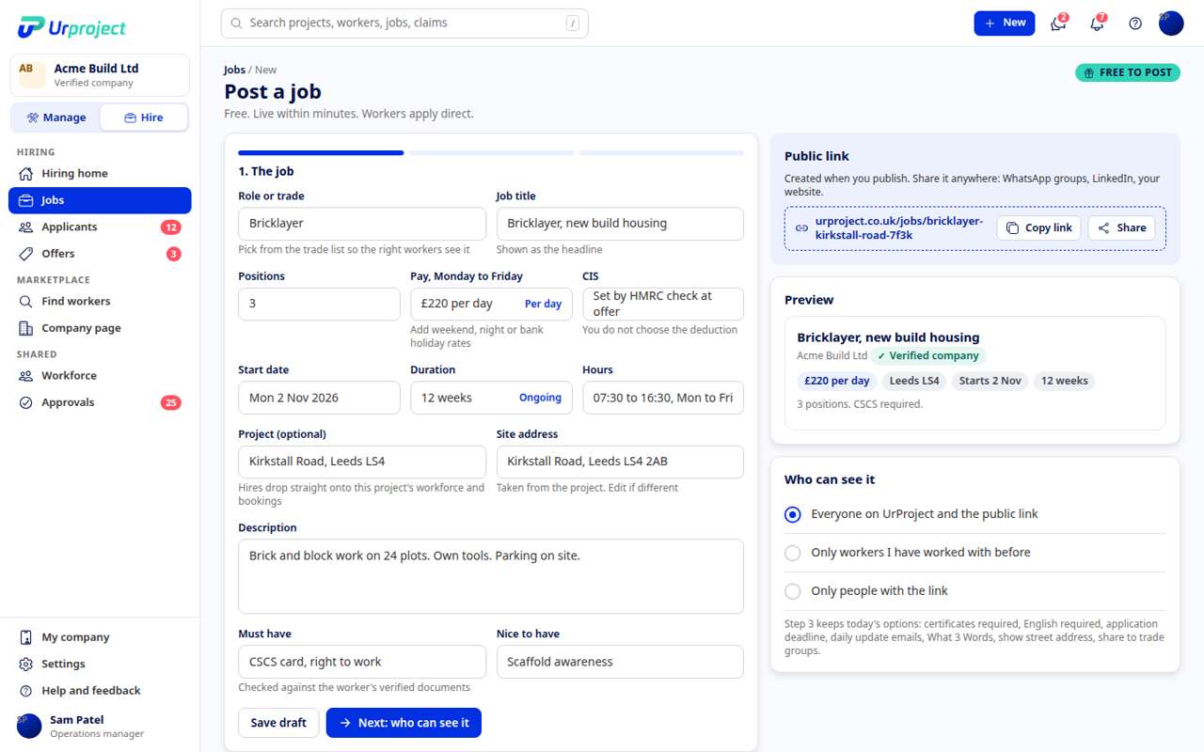Toggle the Per day pay unit
This screenshot has width=1204, height=752.
(x=543, y=304)
